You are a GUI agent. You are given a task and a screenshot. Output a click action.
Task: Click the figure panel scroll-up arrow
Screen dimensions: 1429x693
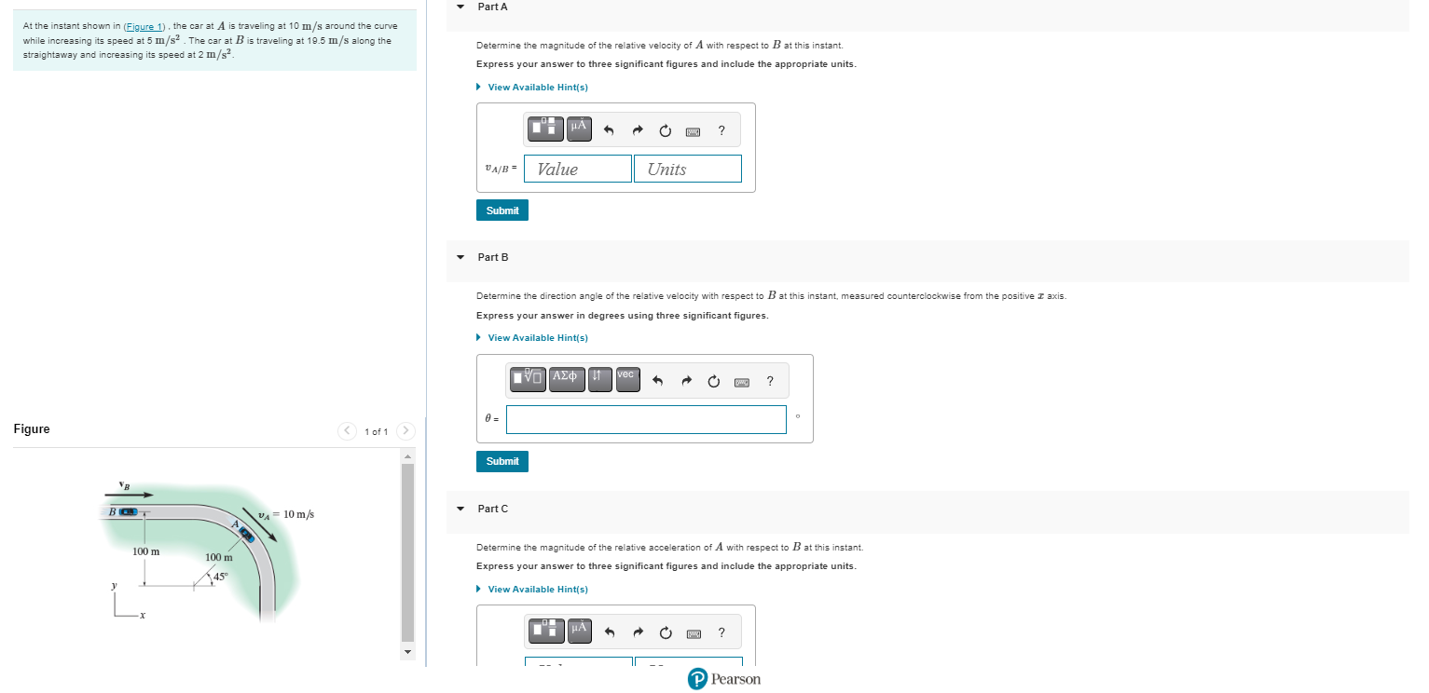pyautogui.click(x=406, y=456)
